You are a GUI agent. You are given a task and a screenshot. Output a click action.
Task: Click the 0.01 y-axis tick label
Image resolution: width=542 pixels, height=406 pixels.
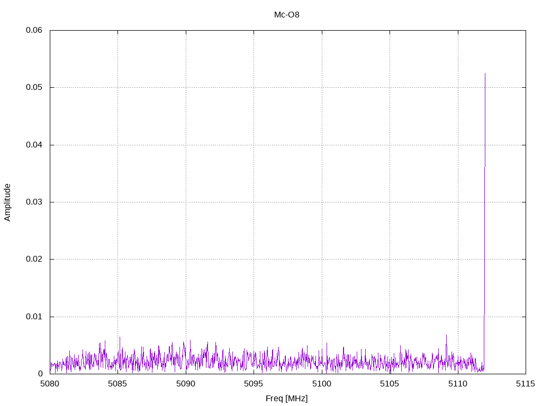[x=34, y=317]
